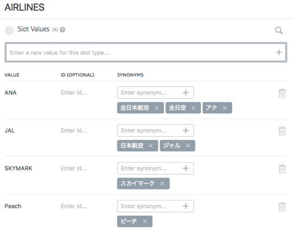Click the AIRLINES slot type title
This screenshot has height=244, width=293.
24,7
